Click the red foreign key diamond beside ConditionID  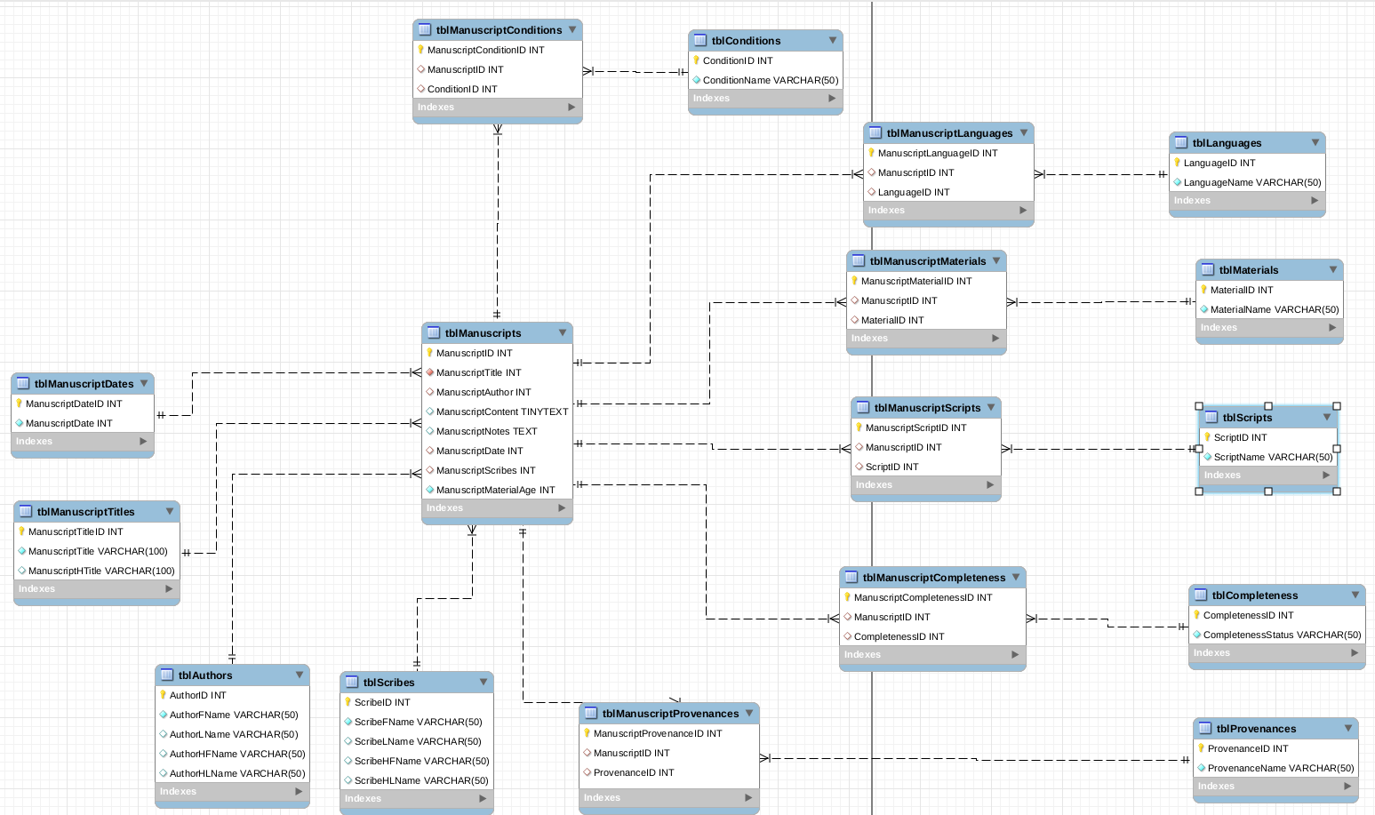[x=421, y=89]
